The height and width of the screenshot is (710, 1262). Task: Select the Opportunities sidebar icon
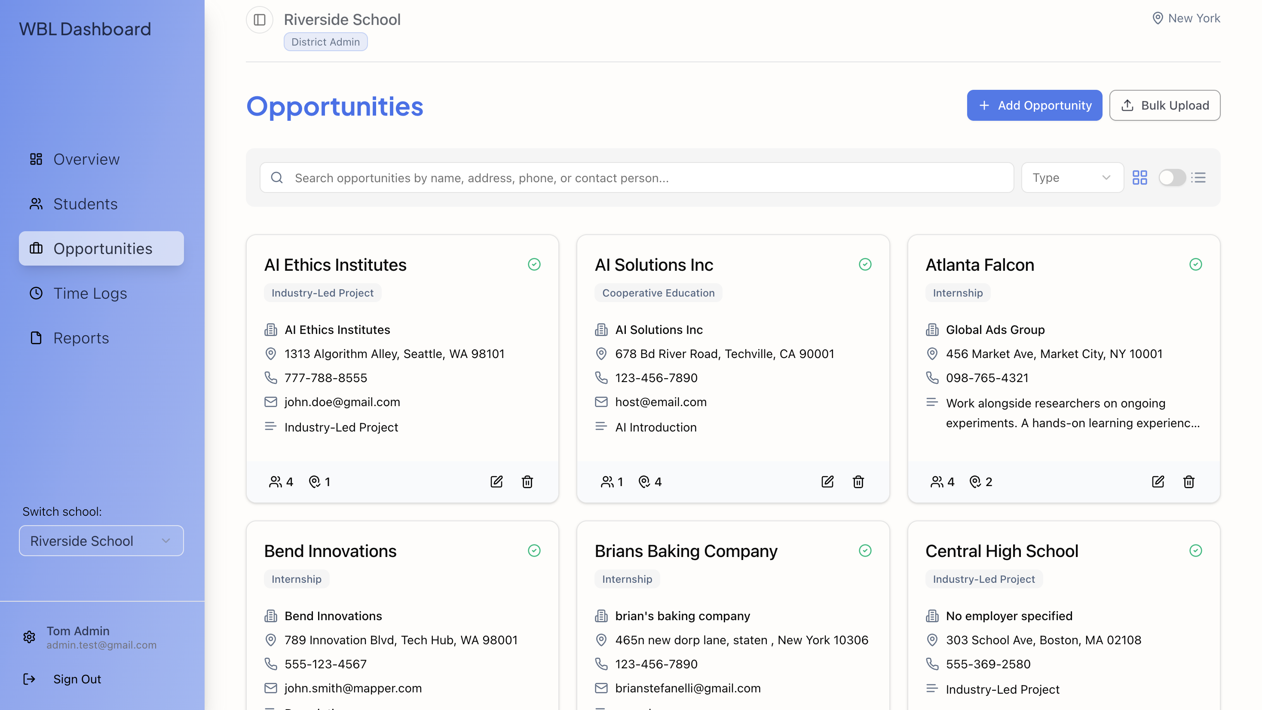tap(36, 248)
